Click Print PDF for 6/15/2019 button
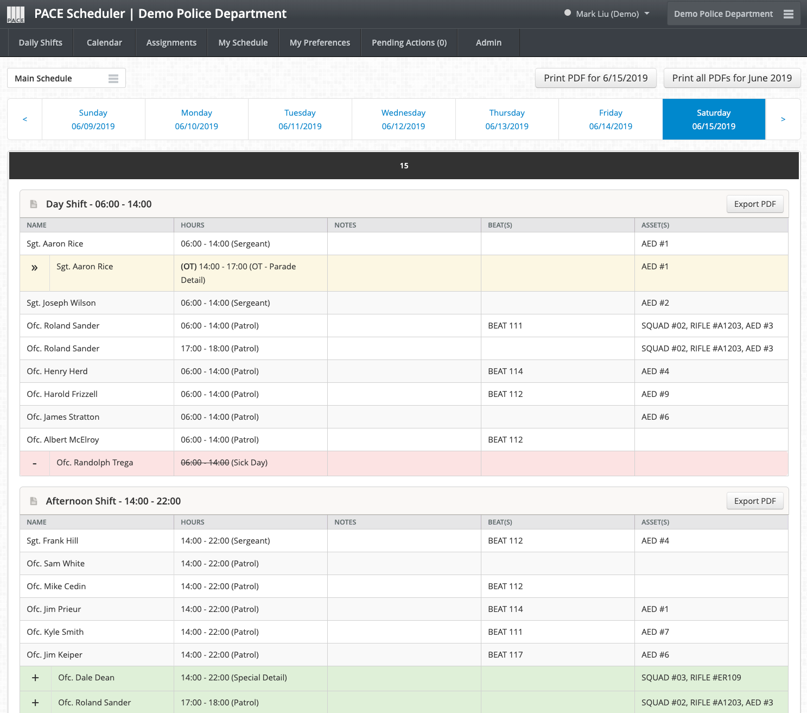Viewport: 807px width, 713px height. [596, 78]
